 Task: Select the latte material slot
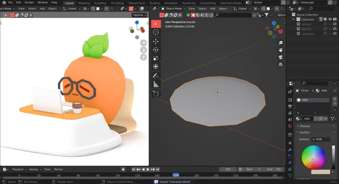[313, 100]
